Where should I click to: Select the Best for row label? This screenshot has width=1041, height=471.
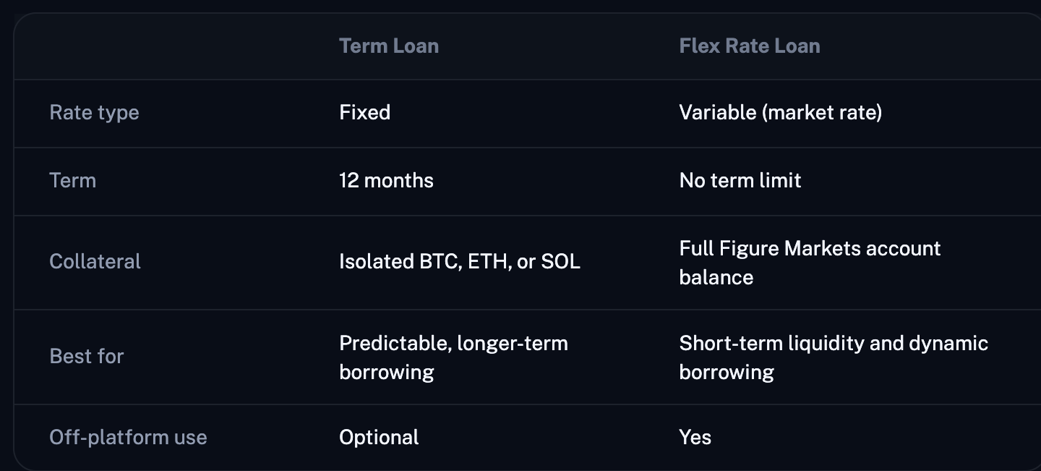click(x=87, y=356)
